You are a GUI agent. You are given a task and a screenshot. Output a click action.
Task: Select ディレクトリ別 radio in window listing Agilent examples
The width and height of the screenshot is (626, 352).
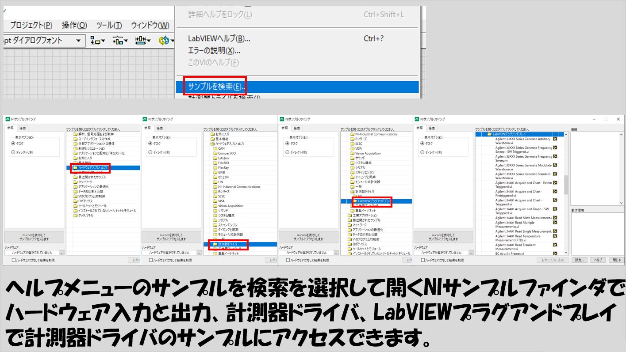422,152
